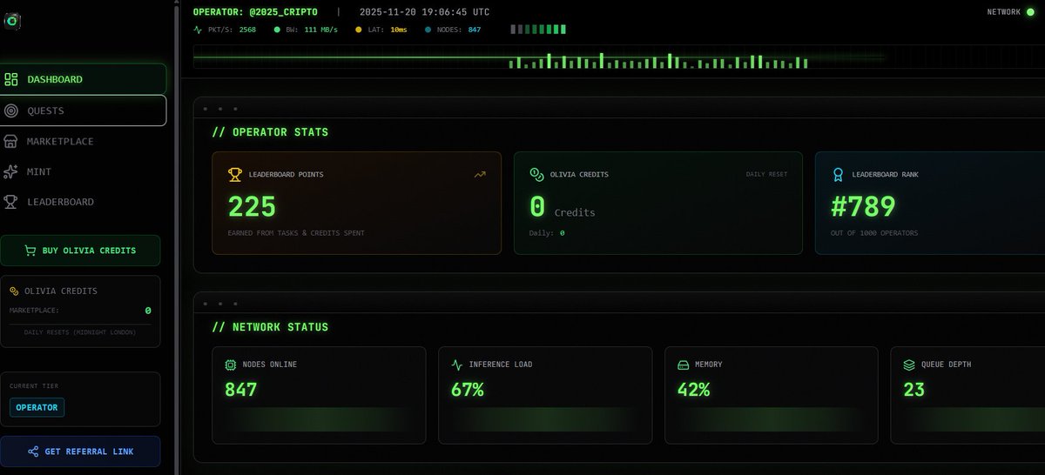1045x475 pixels.
Task: Click the network activity bar chart
Action: pyautogui.click(x=659, y=61)
